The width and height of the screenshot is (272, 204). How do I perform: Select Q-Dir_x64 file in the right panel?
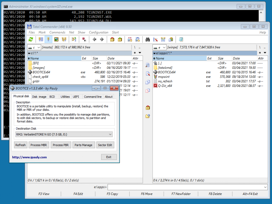165,86
